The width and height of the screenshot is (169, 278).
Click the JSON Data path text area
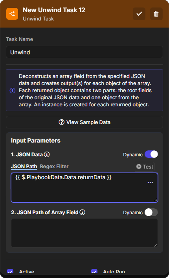(84, 187)
